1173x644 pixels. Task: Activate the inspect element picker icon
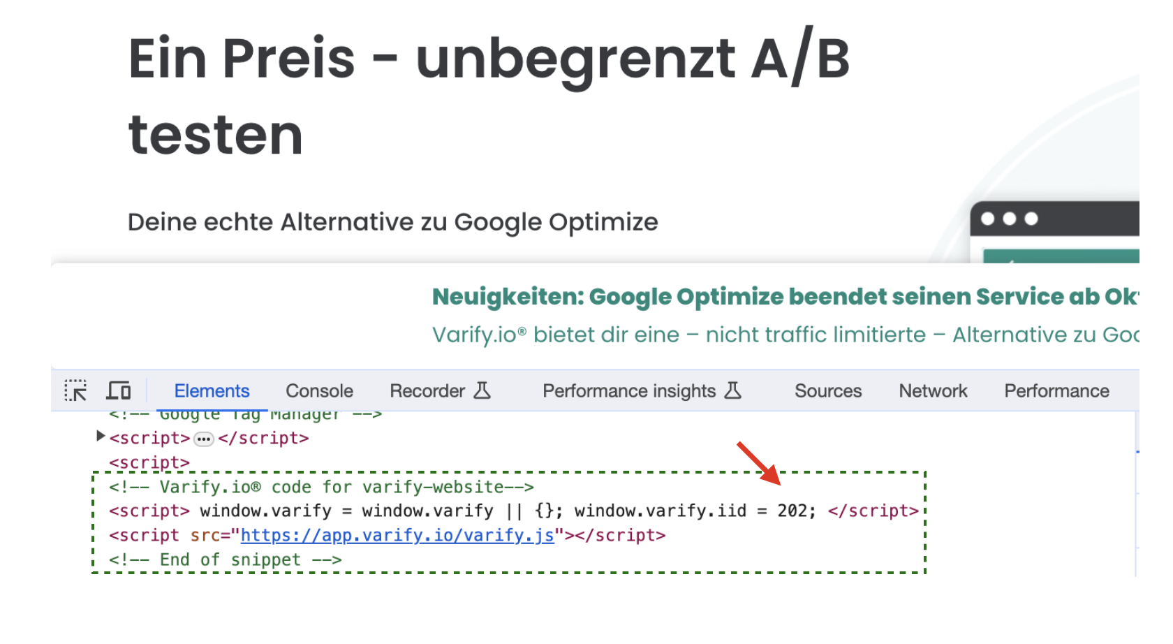[x=75, y=390]
